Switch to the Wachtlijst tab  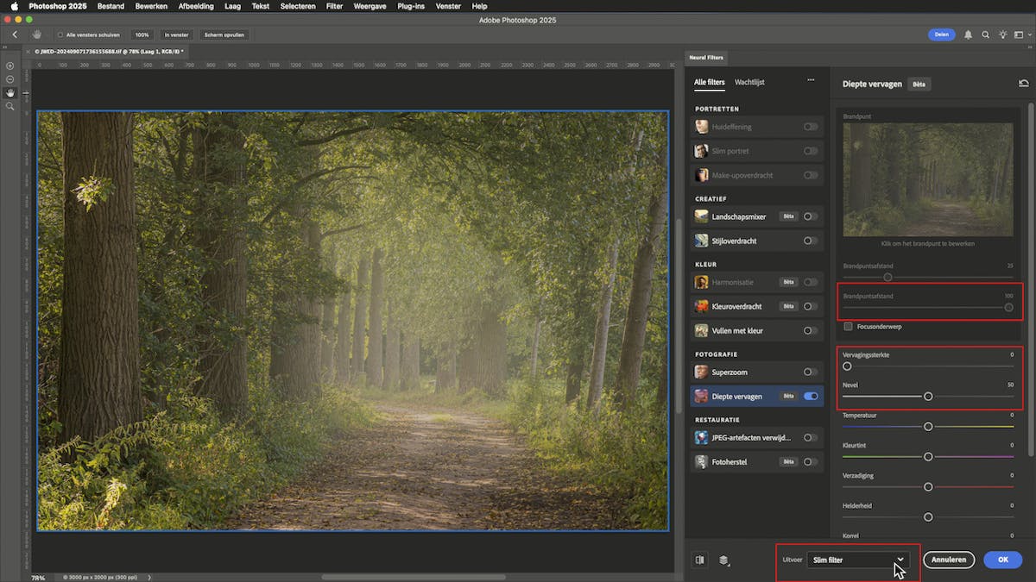[x=749, y=82]
